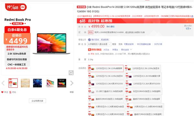Choose variant 12代标压i5|3.2K-90hz锐炬大屏

tap(143, 76)
